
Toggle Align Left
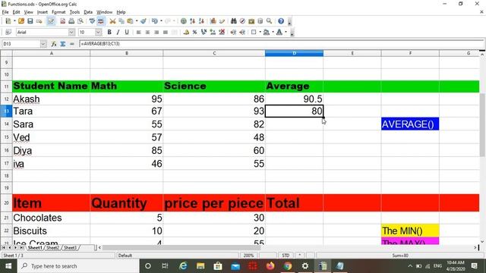pos(138,32)
